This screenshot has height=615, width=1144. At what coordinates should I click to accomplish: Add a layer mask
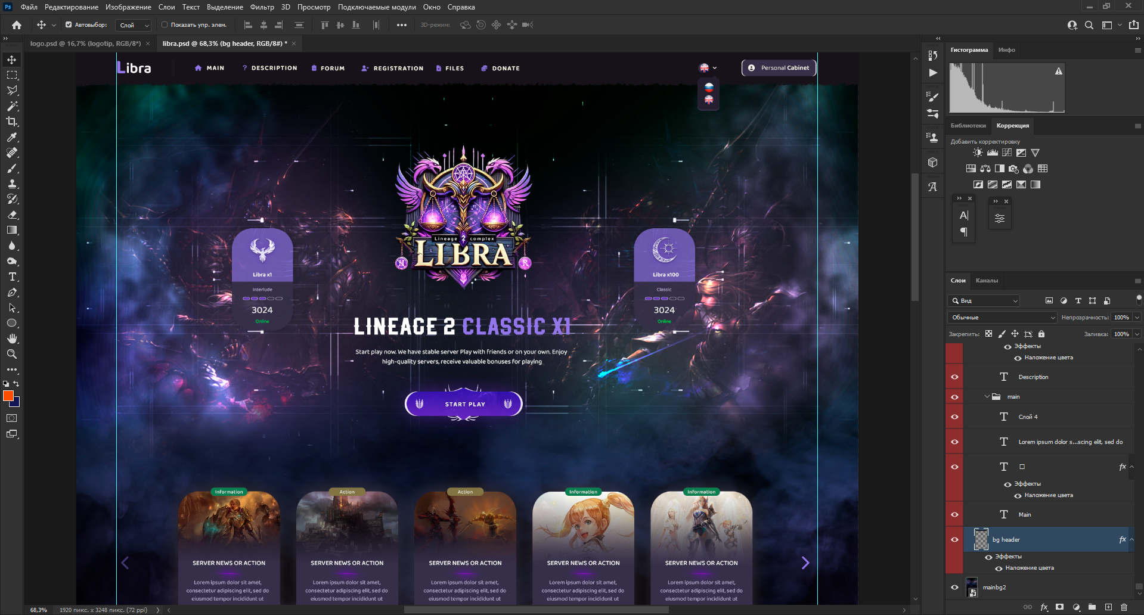1059,607
